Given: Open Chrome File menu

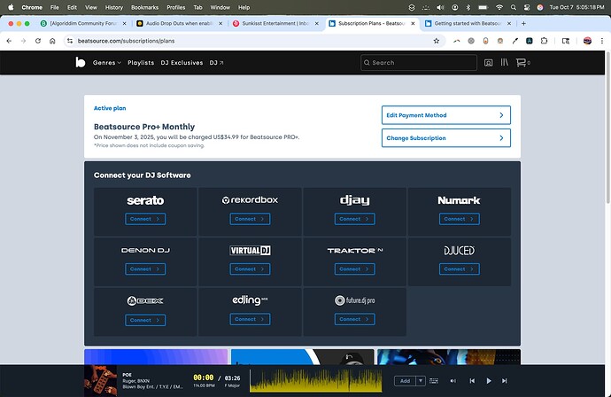Looking at the screenshot, I should click(55, 7).
